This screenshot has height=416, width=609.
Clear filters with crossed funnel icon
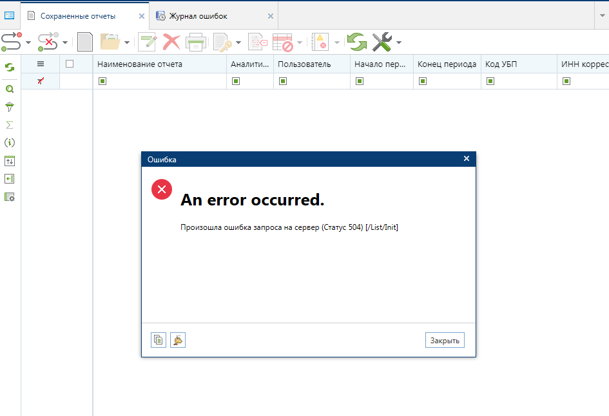point(41,80)
